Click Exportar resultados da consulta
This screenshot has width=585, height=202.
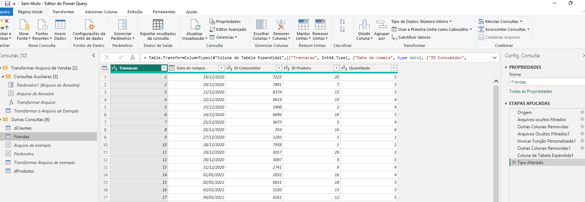click(x=158, y=30)
